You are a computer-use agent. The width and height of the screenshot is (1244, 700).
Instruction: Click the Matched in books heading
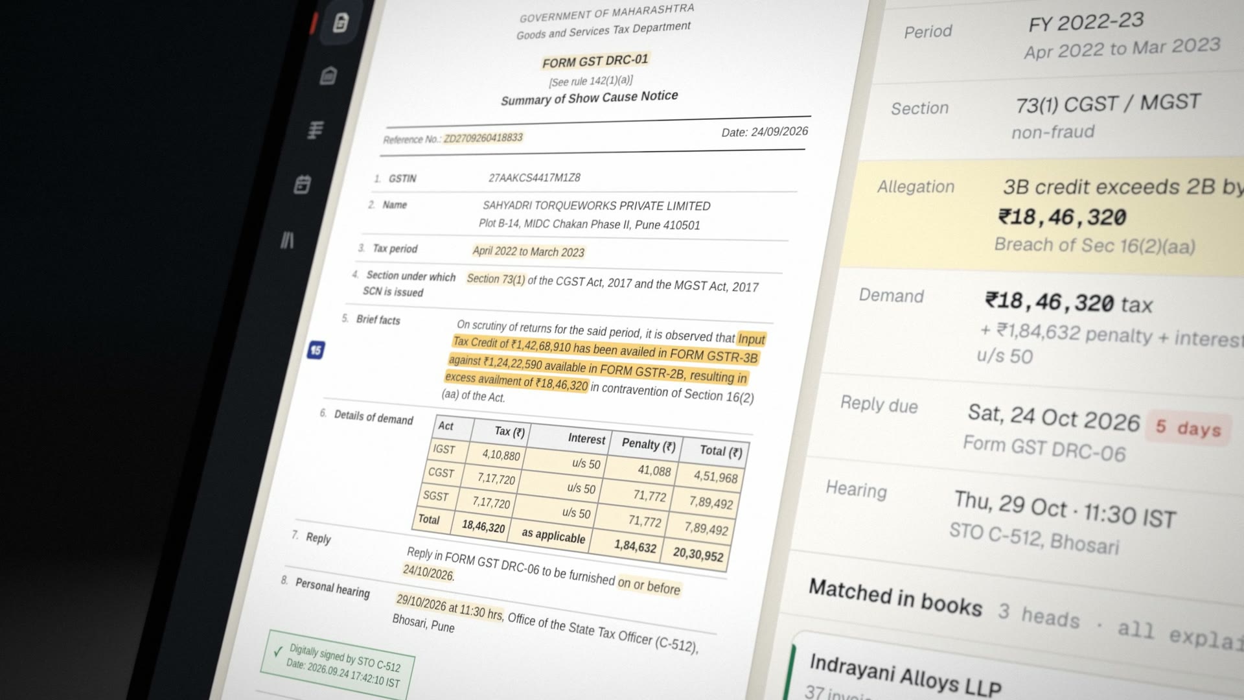895,598
